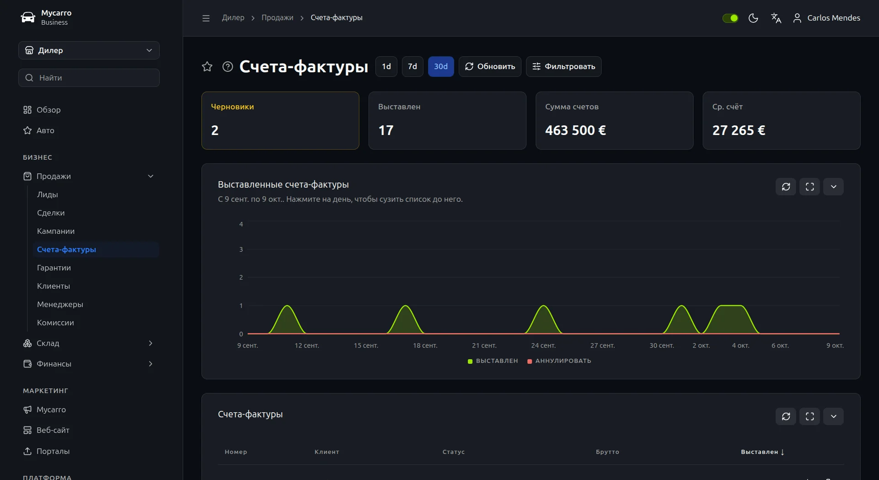Collapse the Продажи sidebar section
Screen dimensions: 879x480
click(x=89, y=176)
